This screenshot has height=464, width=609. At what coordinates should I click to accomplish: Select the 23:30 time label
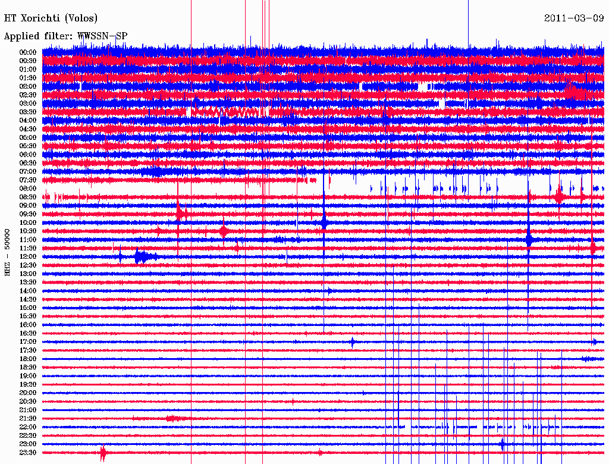coord(28,453)
